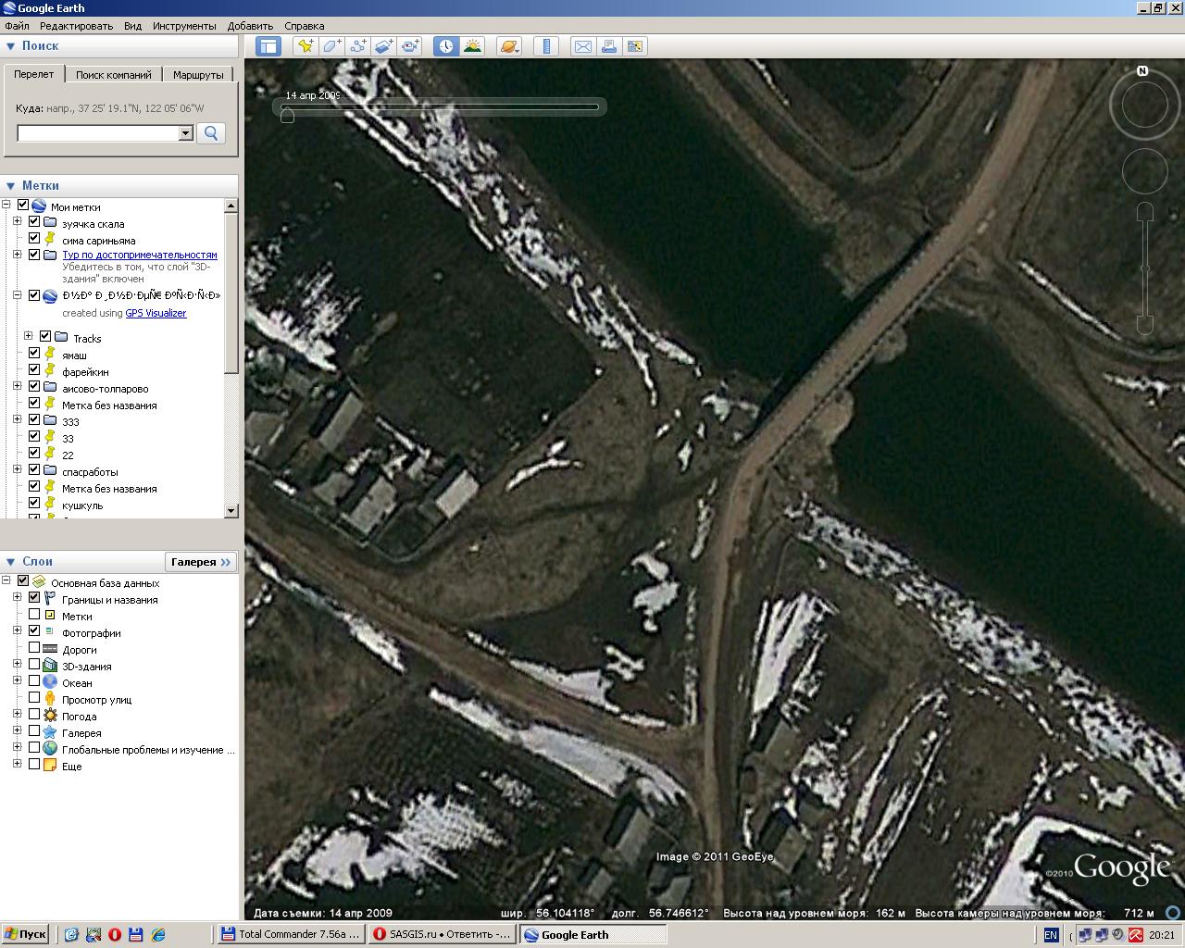
Task: Click the Add Image Overlay icon
Action: tap(384, 45)
